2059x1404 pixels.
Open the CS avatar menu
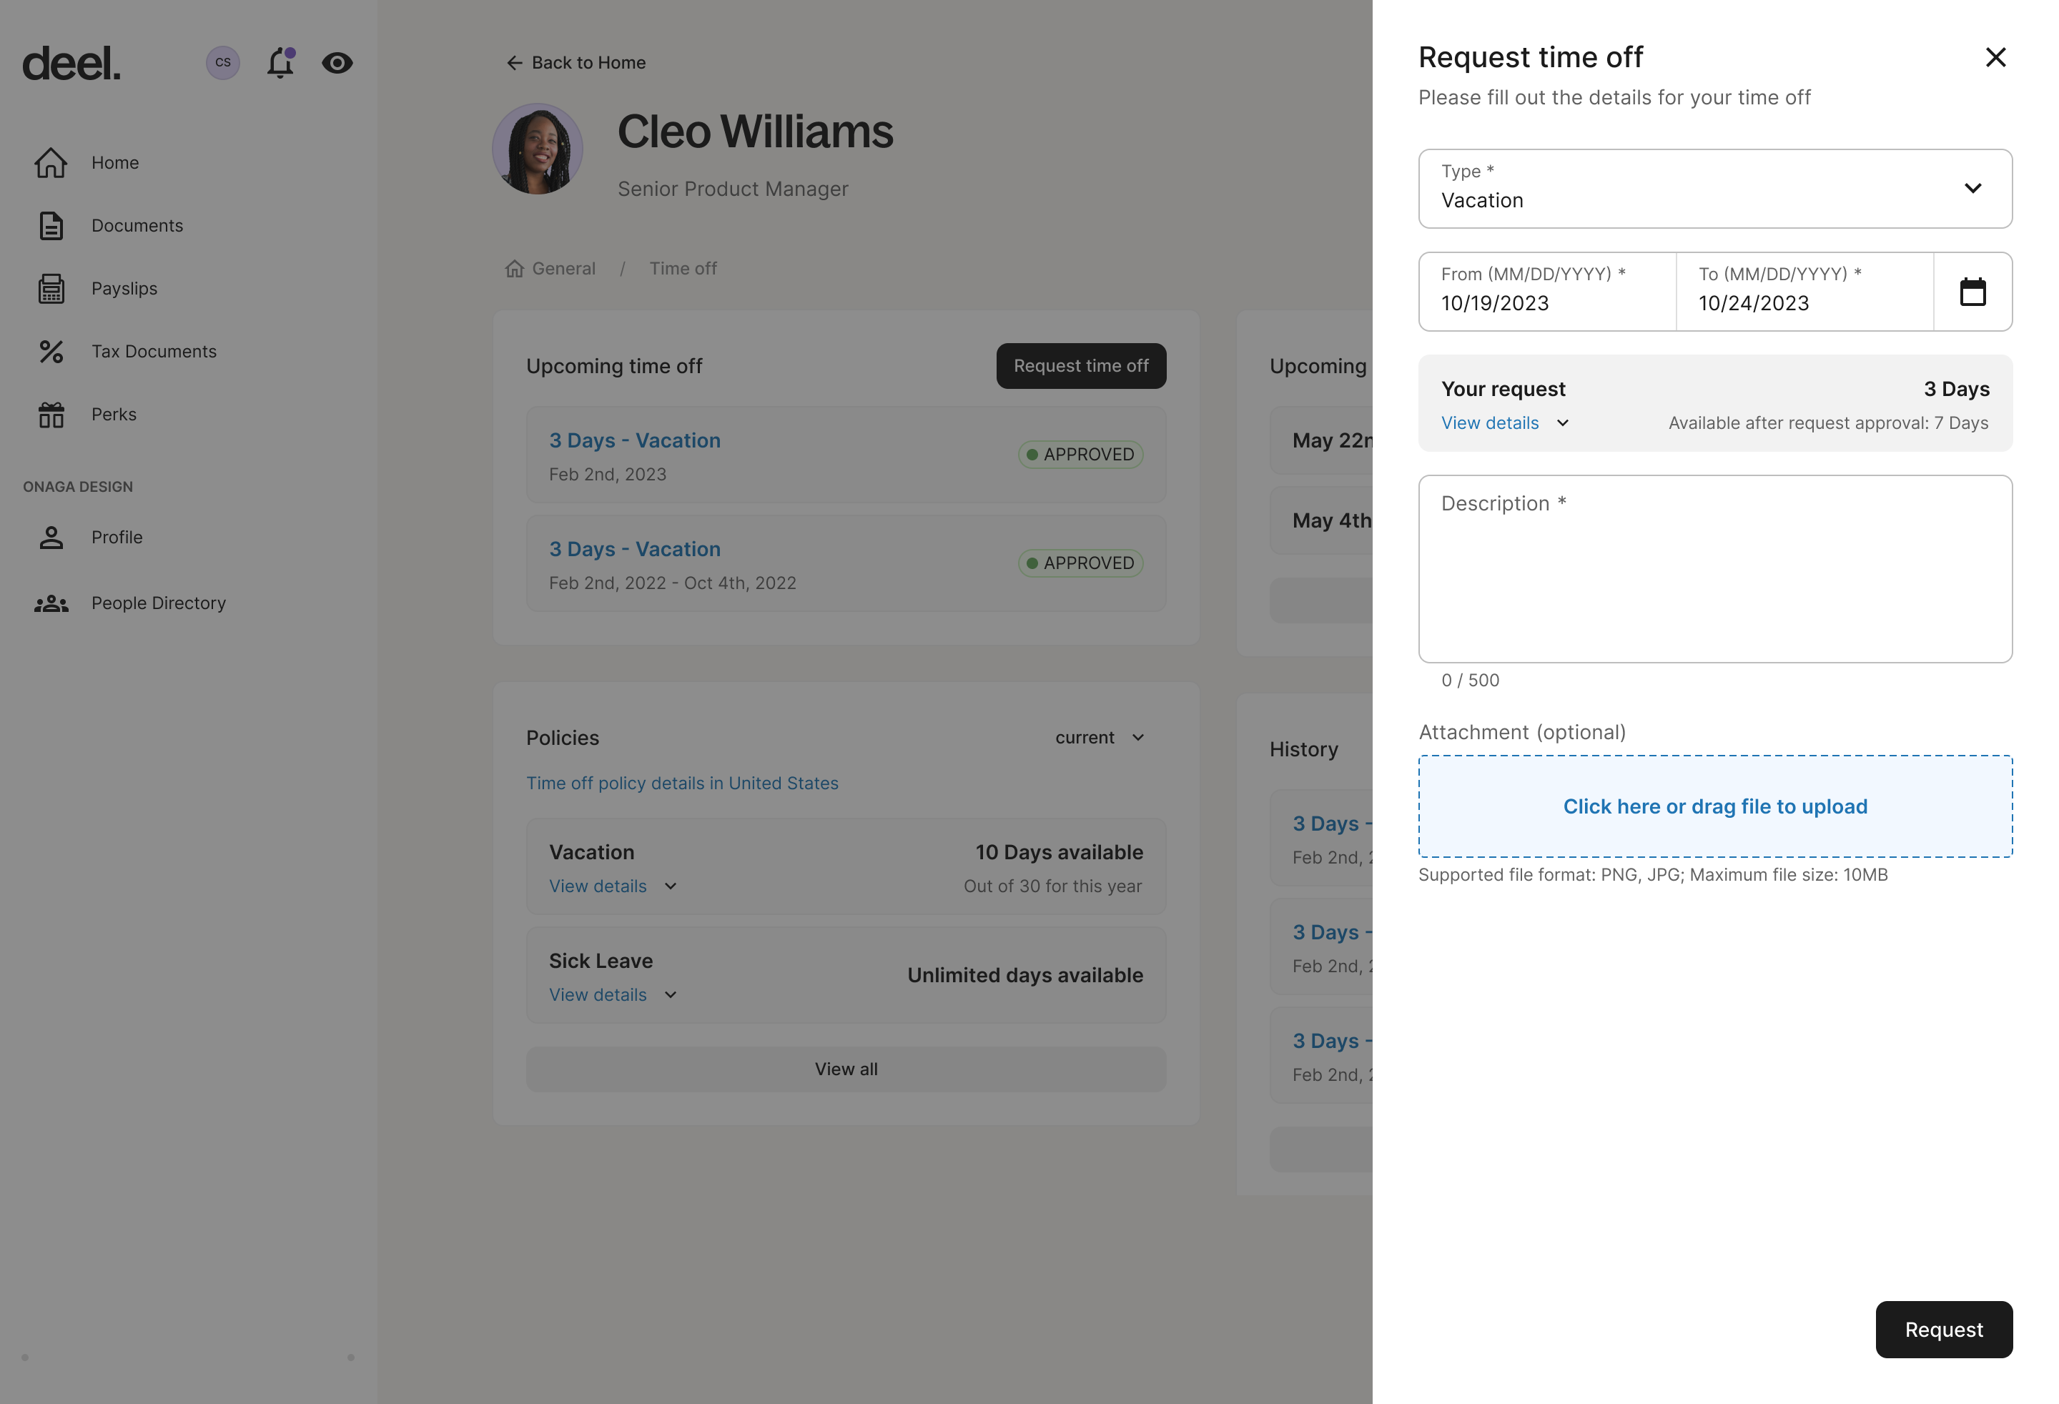[x=222, y=62]
